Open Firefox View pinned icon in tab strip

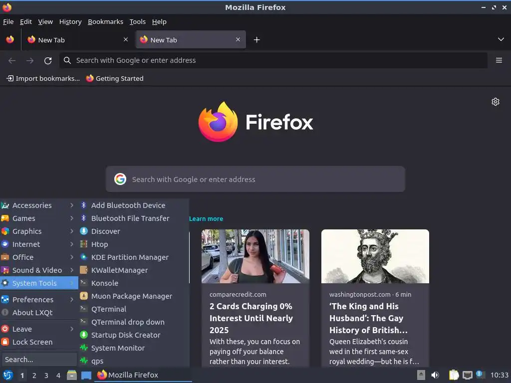click(10, 40)
